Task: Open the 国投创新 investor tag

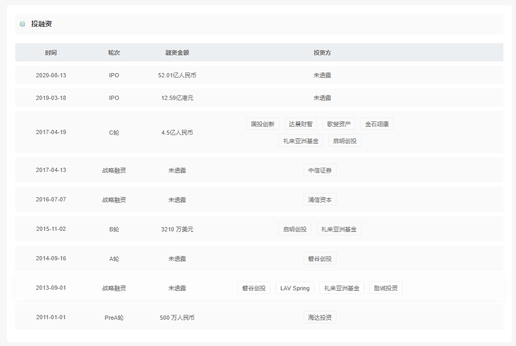Action: click(262, 124)
